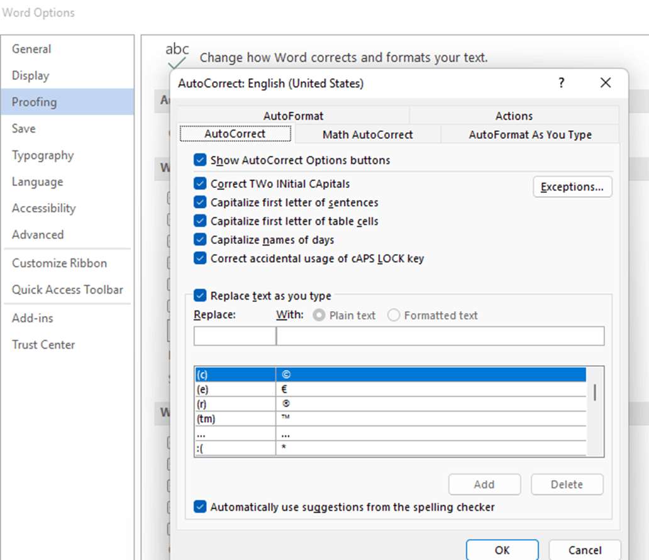
Task: Select the (e) euro entry row
Action: [391, 389]
